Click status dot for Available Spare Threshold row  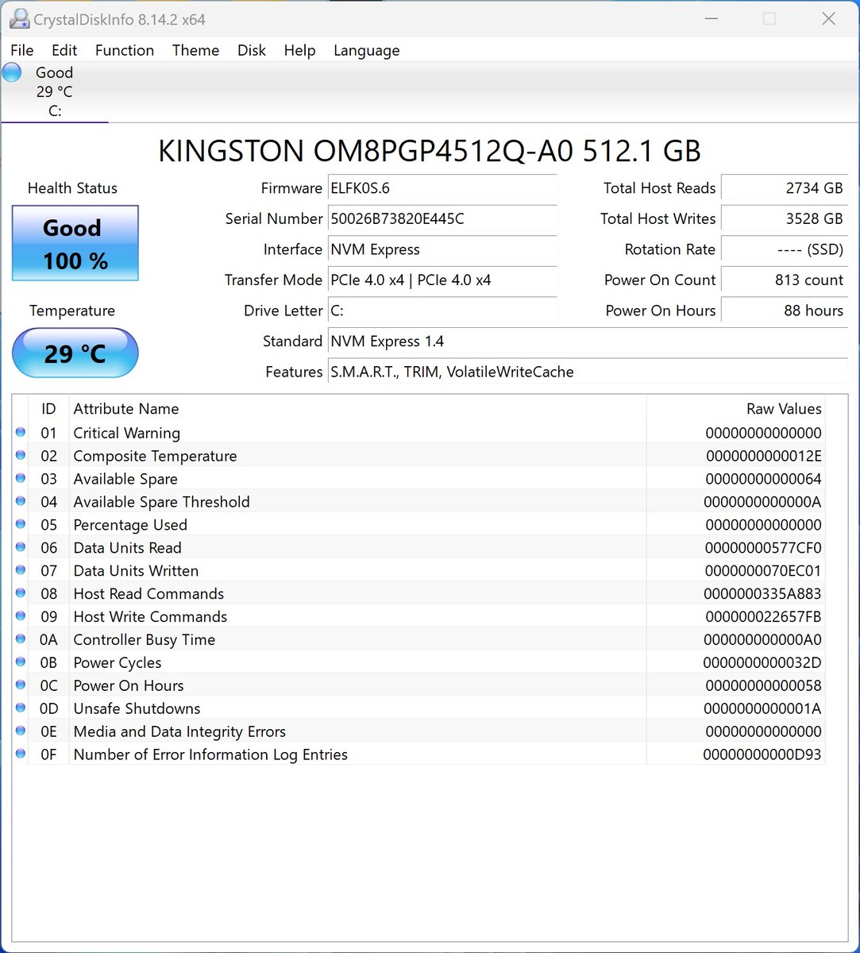(21, 502)
